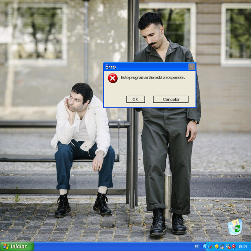Click the 15:09 taskbar clock

(243, 247)
